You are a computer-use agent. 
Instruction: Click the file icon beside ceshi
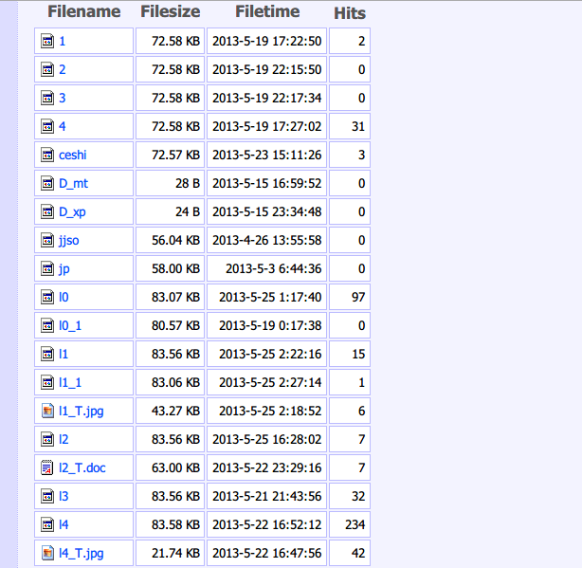point(47,155)
